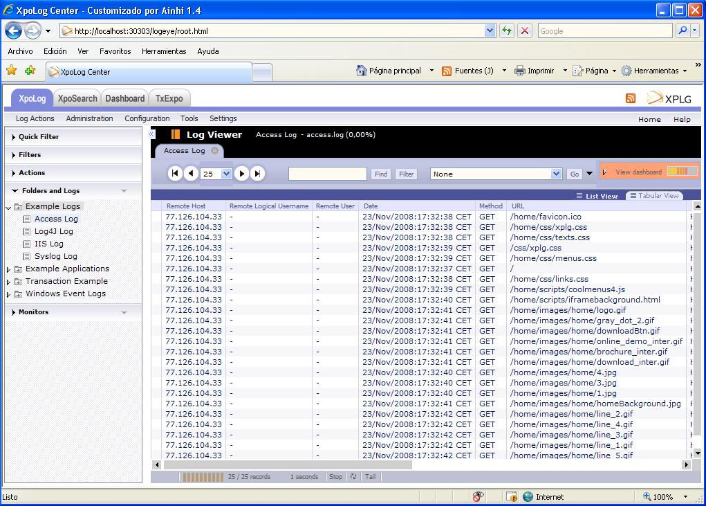Expand Quick Filter section

click(13, 137)
